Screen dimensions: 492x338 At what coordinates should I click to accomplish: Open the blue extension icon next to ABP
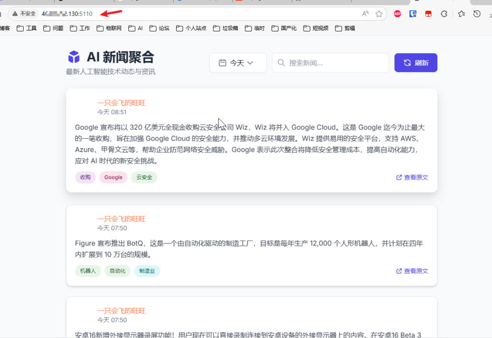(413, 14)
